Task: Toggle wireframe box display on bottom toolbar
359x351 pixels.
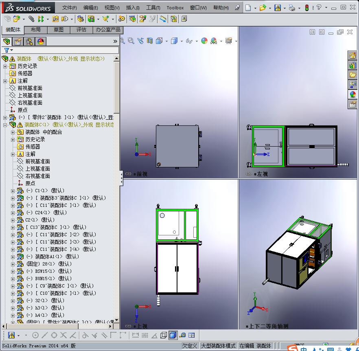Action: 164,336
